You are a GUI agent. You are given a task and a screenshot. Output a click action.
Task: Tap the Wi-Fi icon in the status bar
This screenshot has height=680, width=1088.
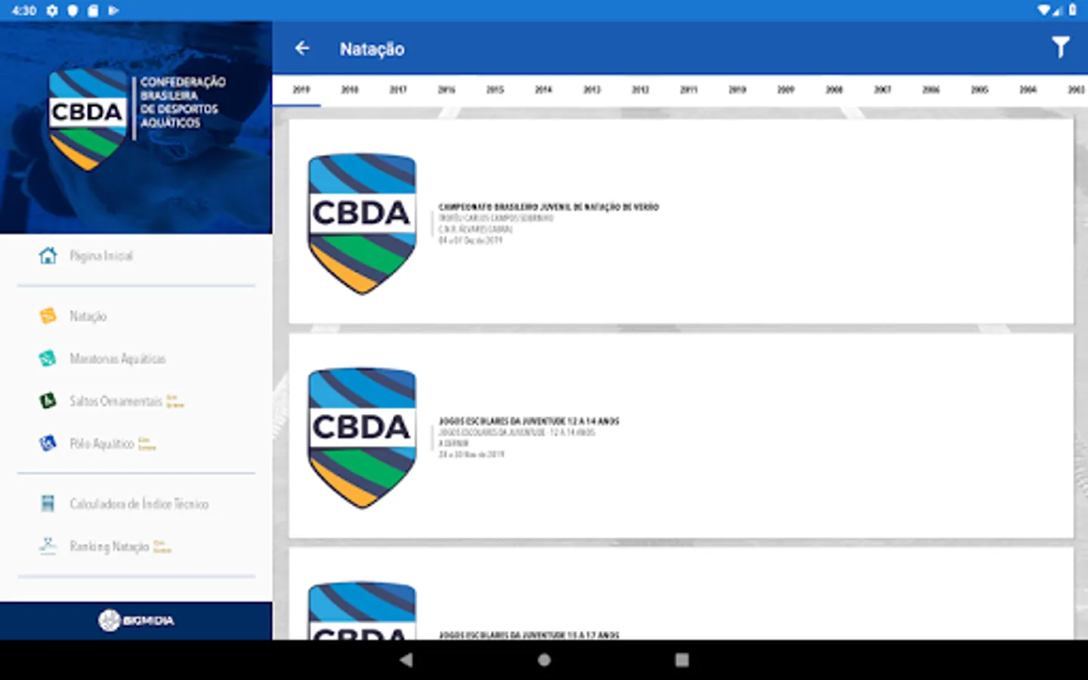point(1044,11)
